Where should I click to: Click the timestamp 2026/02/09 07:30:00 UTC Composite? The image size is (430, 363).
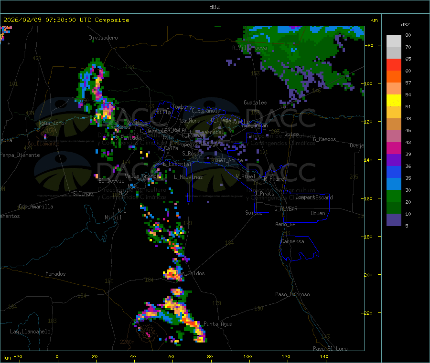66,20
